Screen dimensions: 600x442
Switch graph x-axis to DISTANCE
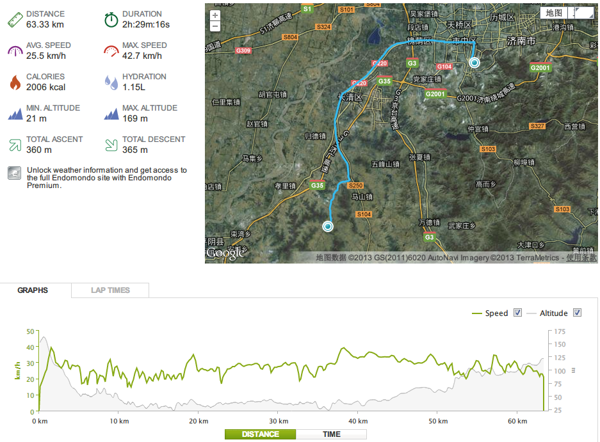pyautogui.click(x=261, y=434)
